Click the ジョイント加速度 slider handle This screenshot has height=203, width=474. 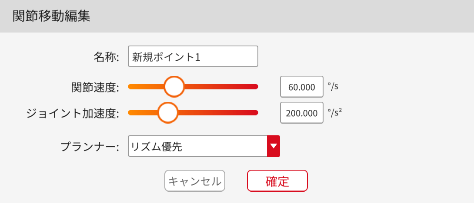tap(167, 113)
